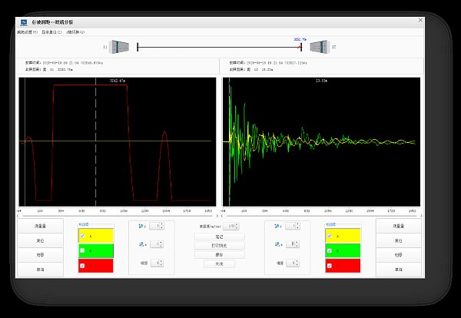461x318 pixels.
Task: Click the fault point marker on the line diagram
Action: pyautogui.click(x=300, y=47)
